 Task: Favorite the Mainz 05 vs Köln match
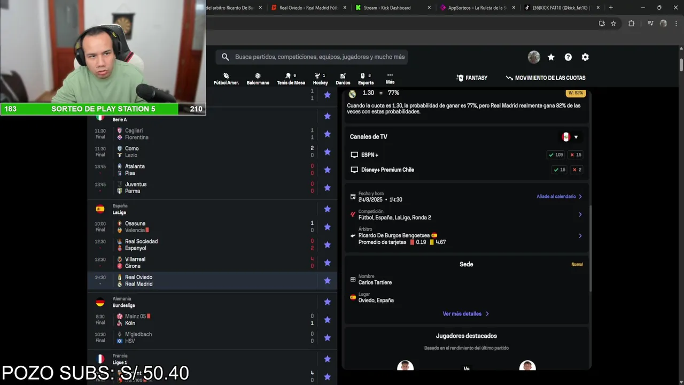(327, 320)
